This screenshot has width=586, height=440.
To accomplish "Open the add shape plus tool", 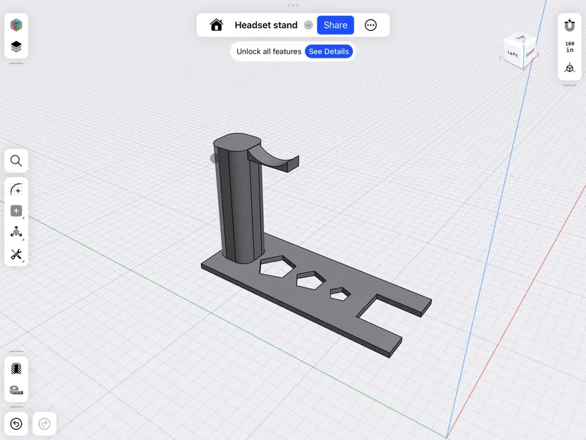I will (x=16, y=211).
